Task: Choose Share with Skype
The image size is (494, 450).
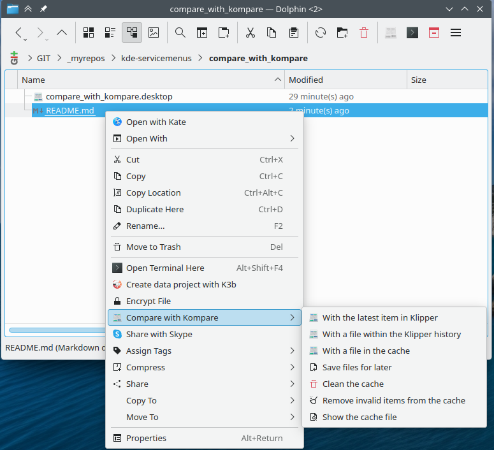Action: pos(204,335)
